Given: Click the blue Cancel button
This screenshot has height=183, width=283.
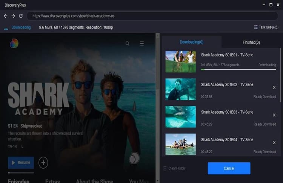Looking at the screenshot, I should pos(229,168).
